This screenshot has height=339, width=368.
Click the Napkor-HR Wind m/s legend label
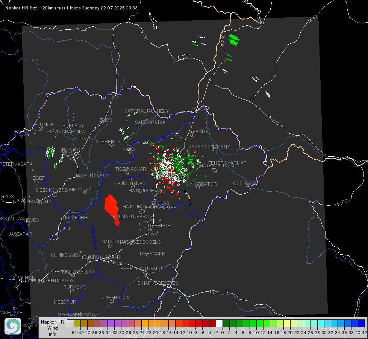coord(52,328)
